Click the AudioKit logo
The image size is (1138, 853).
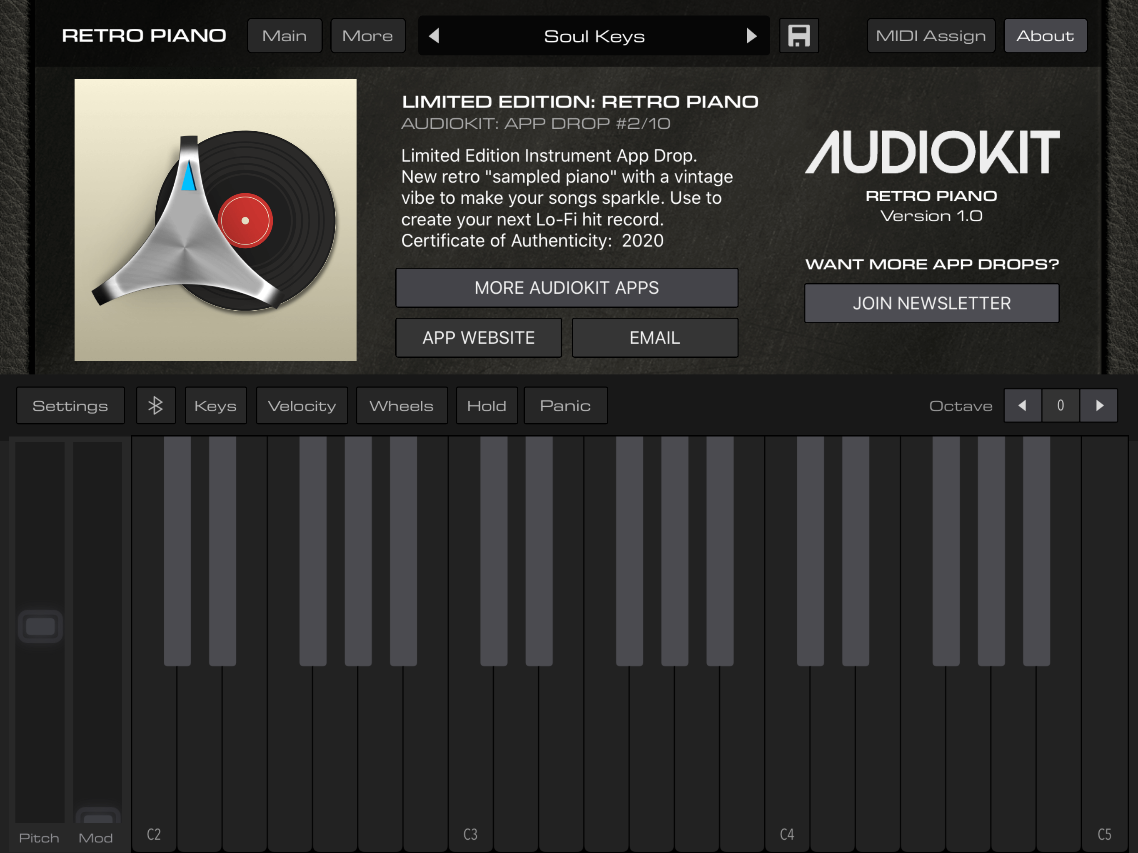pos(932,152)
